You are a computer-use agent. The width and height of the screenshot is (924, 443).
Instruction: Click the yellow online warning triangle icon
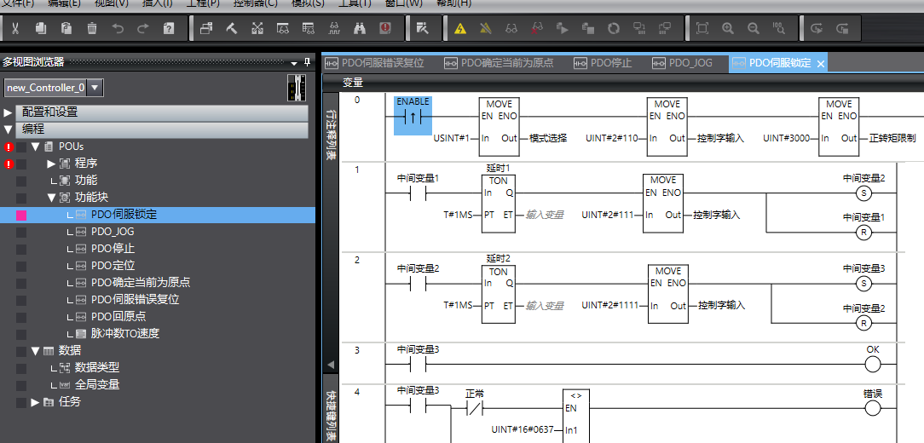click(x=460, y=29)
